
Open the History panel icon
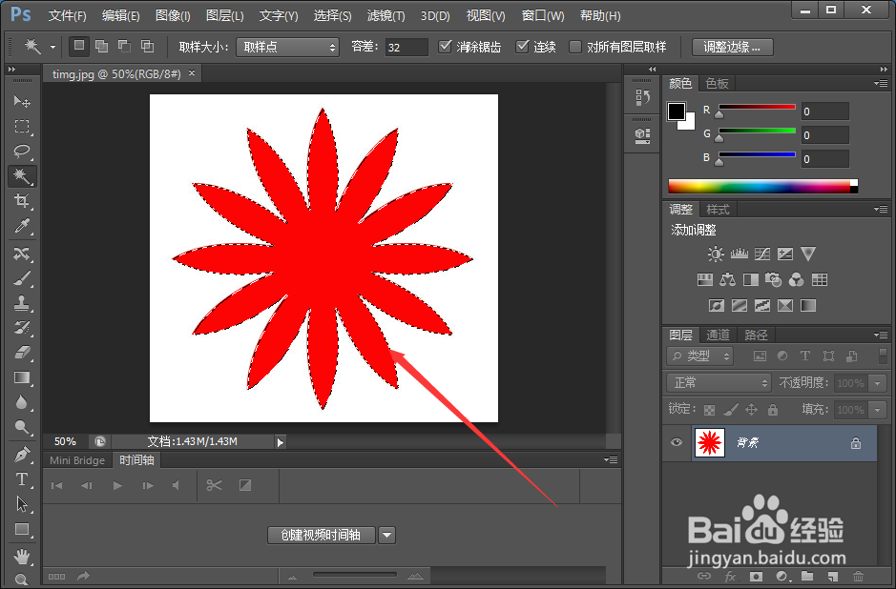pos(642,98)
